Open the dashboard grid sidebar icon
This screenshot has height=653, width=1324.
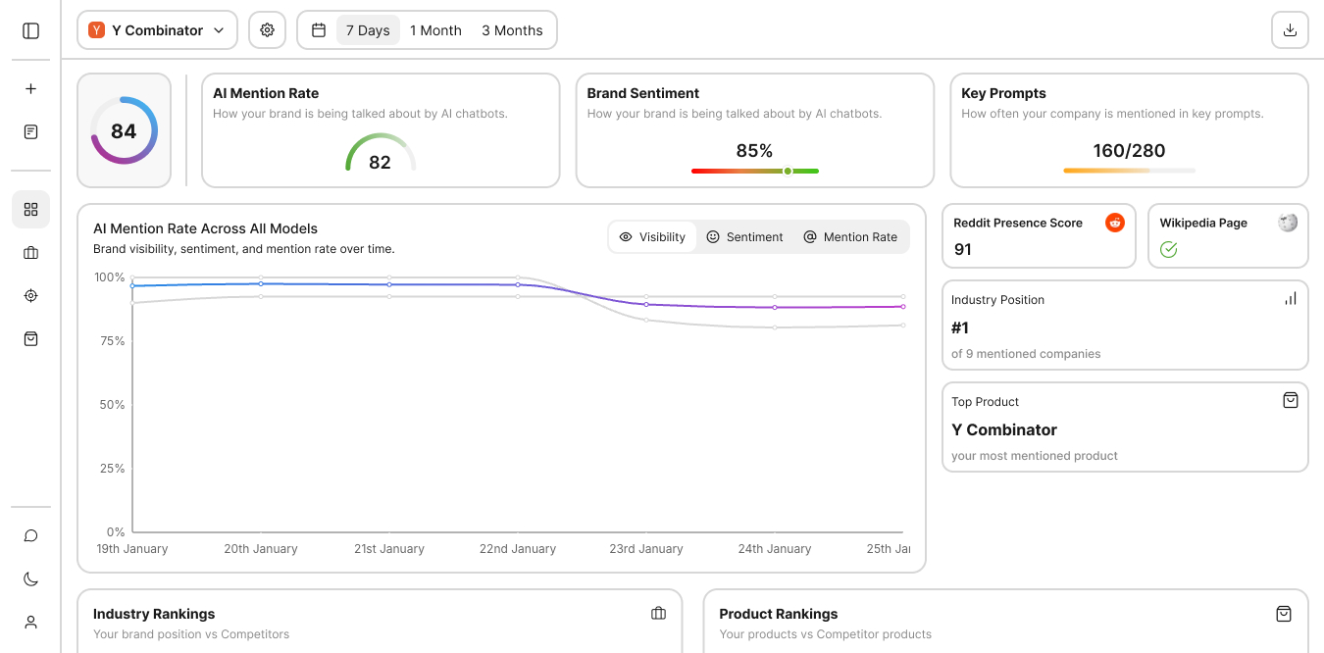tap(30, 209)
